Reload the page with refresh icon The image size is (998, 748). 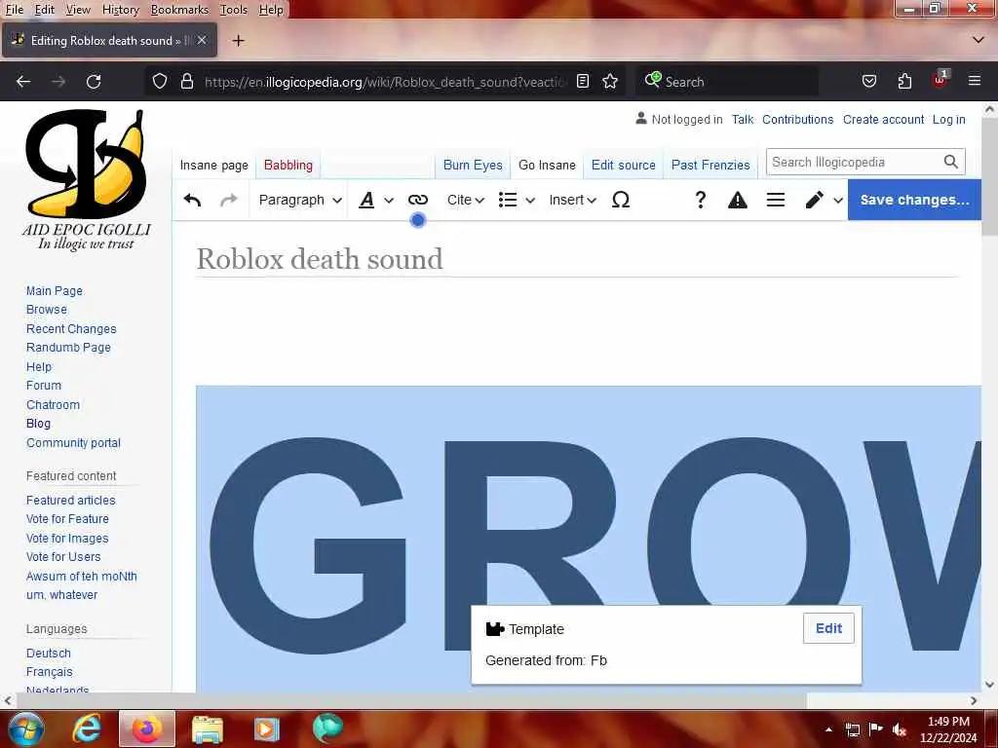click(x=94, y=82)
